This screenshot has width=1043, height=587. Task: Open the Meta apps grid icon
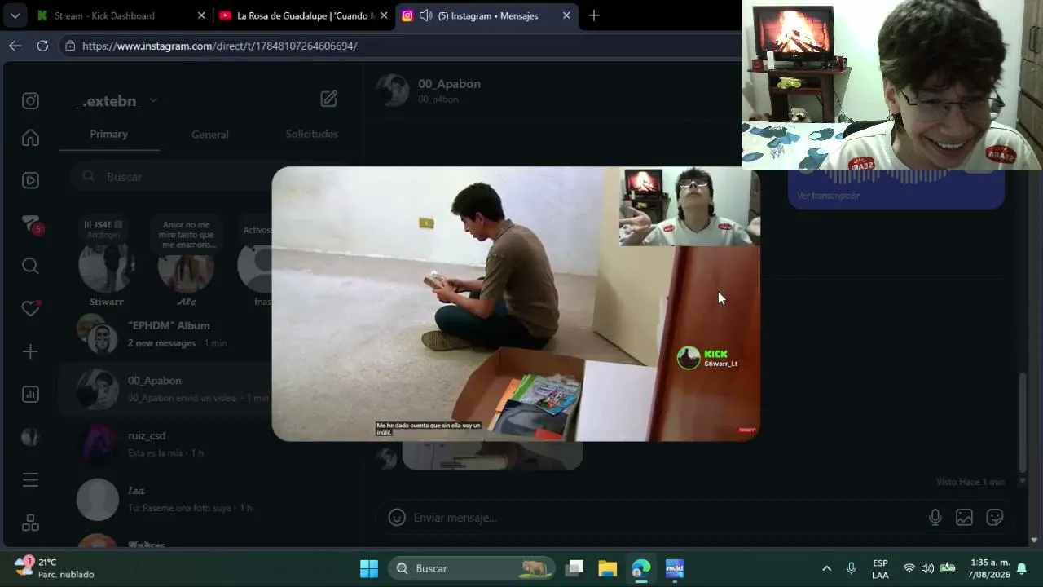pyautogui.click(x=30, y=523)
